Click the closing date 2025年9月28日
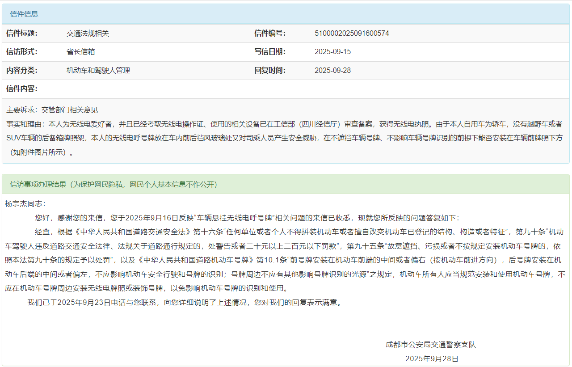The height and width of the screenshot is (367, 572). pyautogui.click(x=432, y=359)
